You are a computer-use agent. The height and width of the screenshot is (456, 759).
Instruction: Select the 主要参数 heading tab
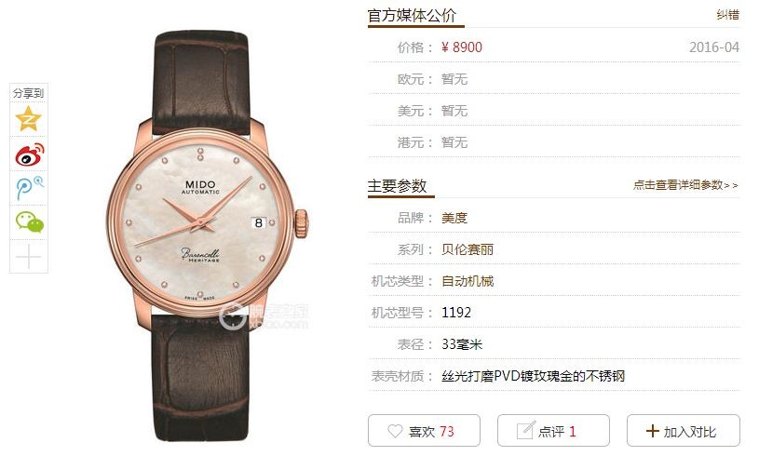tap(397, 186)
